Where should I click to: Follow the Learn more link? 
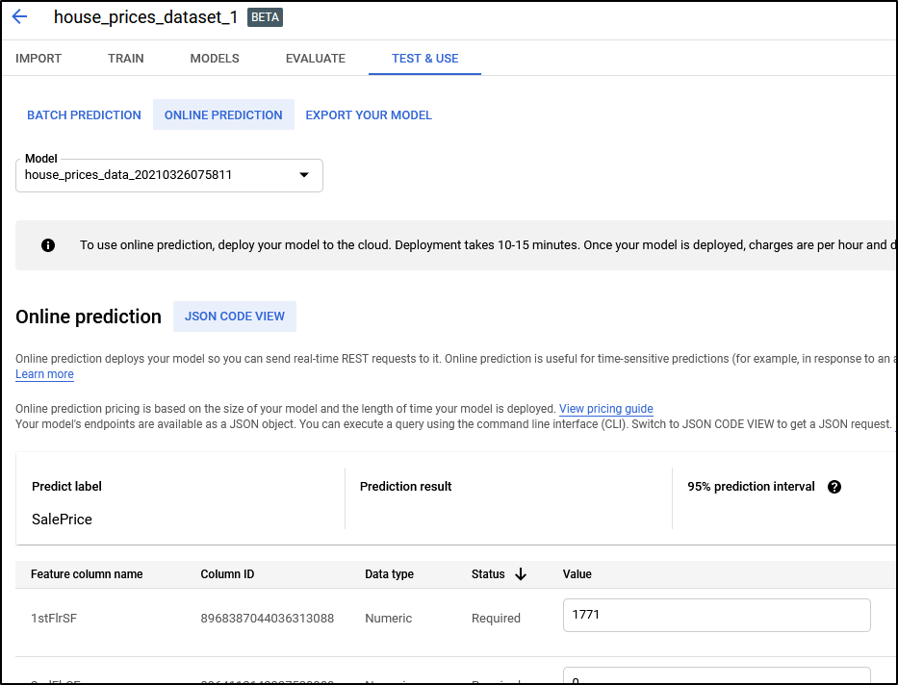[44, 374]
